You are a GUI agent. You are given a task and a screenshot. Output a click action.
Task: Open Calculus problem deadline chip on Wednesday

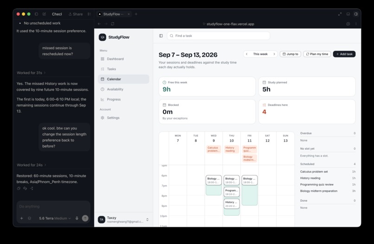213,149
